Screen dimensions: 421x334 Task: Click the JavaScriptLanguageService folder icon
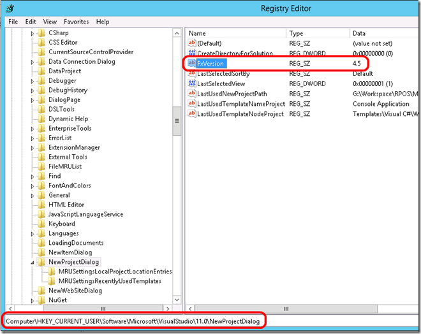click(41, 214)
